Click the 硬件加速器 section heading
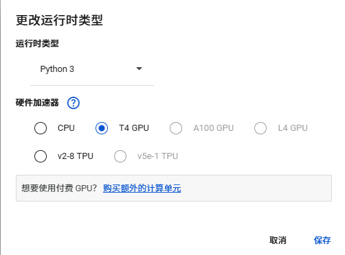Viewport: 345px width, 255px height. [37, 103]
